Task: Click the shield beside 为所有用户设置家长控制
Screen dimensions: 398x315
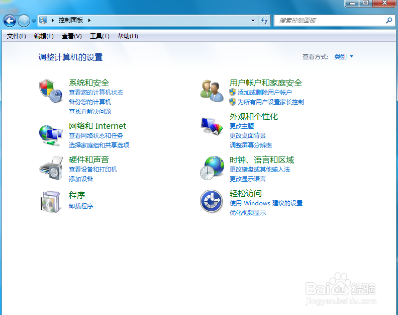Action: (233, 102)
